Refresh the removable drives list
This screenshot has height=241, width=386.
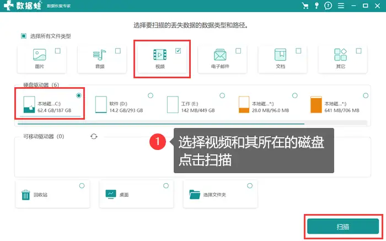(x=94, y=136)
